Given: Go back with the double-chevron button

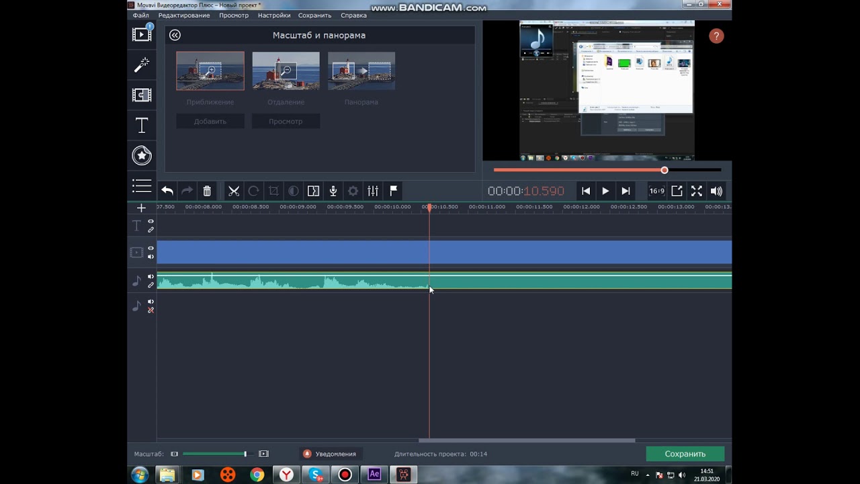Looking at the screenshot, I should (175, 35).
